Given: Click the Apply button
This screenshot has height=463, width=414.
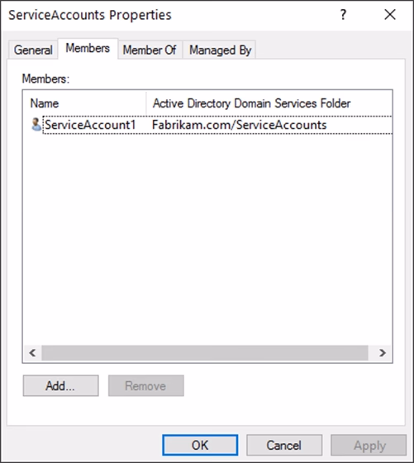Looking at the screenshot, I should coord(369,445).
